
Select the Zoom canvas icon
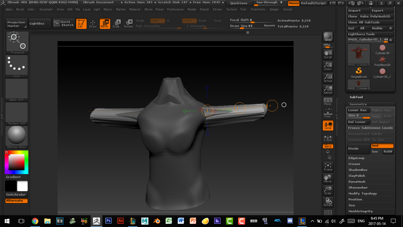click(328, 66)
